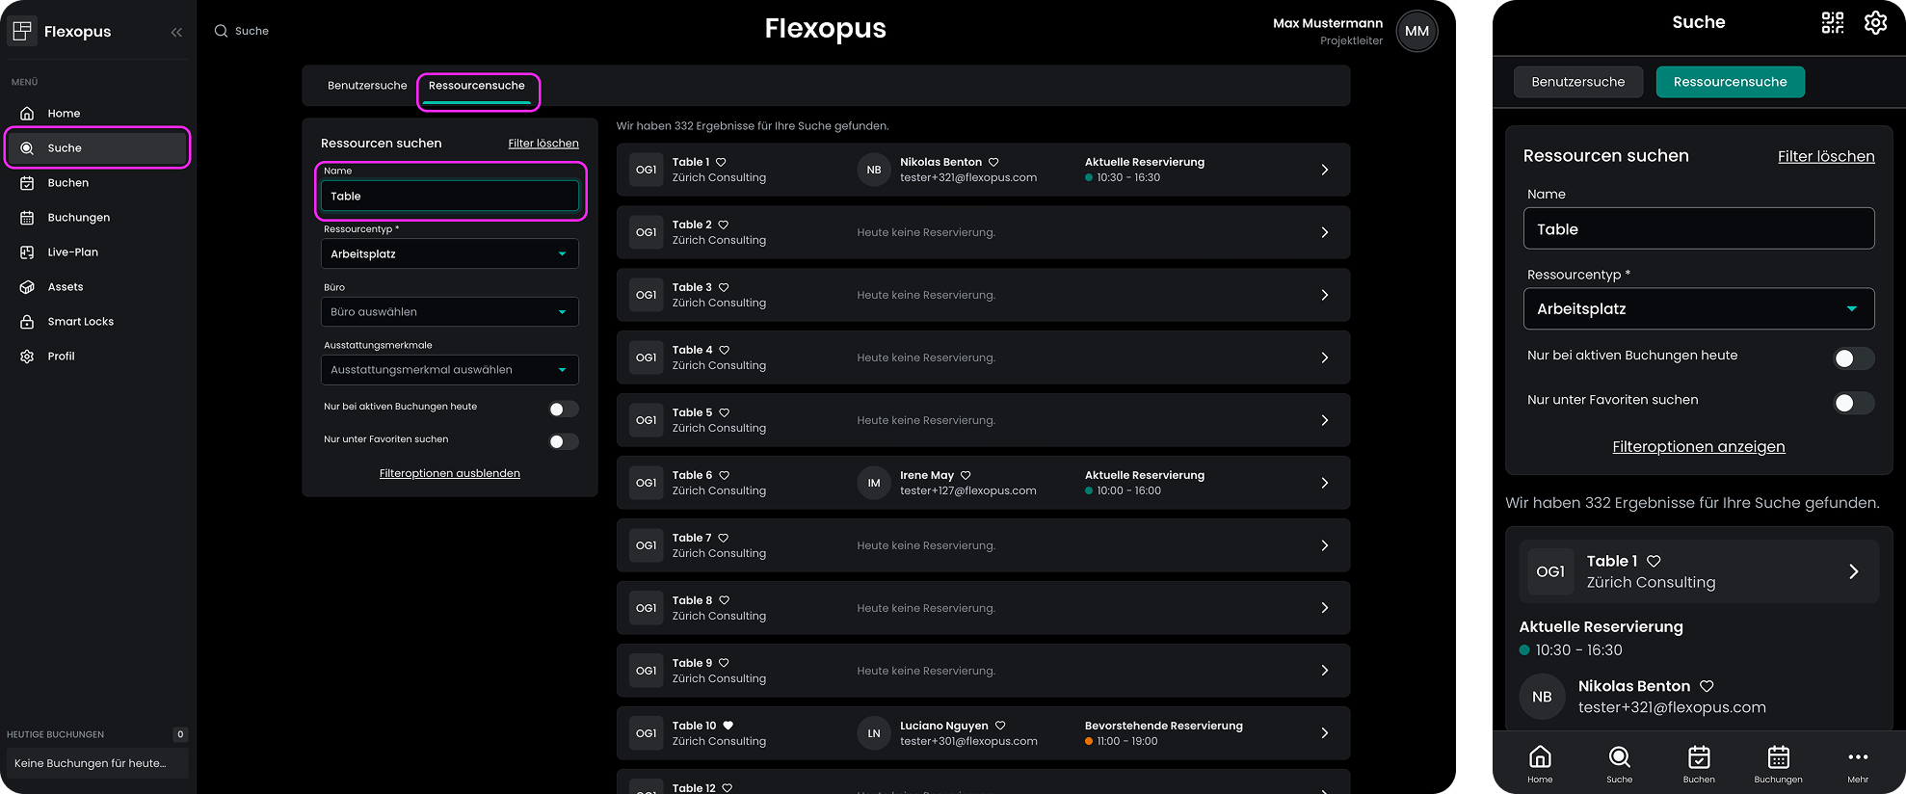Expand the Ausstattungsmerkmal auswählen dropdown

(449, 370)
